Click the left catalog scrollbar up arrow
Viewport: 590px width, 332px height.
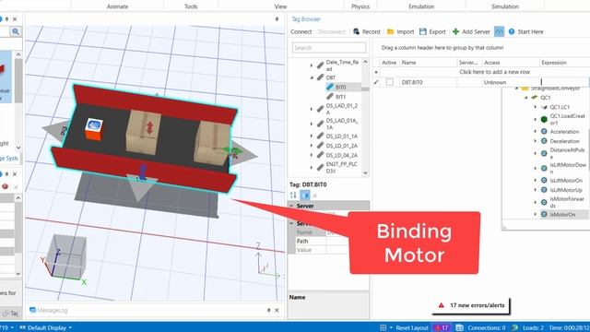click(x=18, y=54)
